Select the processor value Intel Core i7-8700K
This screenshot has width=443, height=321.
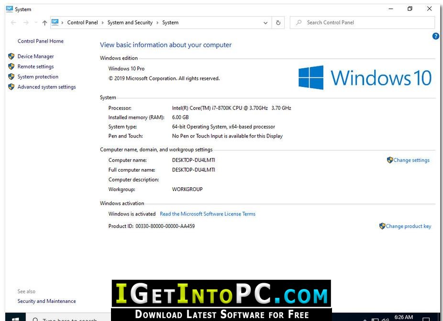232,108
